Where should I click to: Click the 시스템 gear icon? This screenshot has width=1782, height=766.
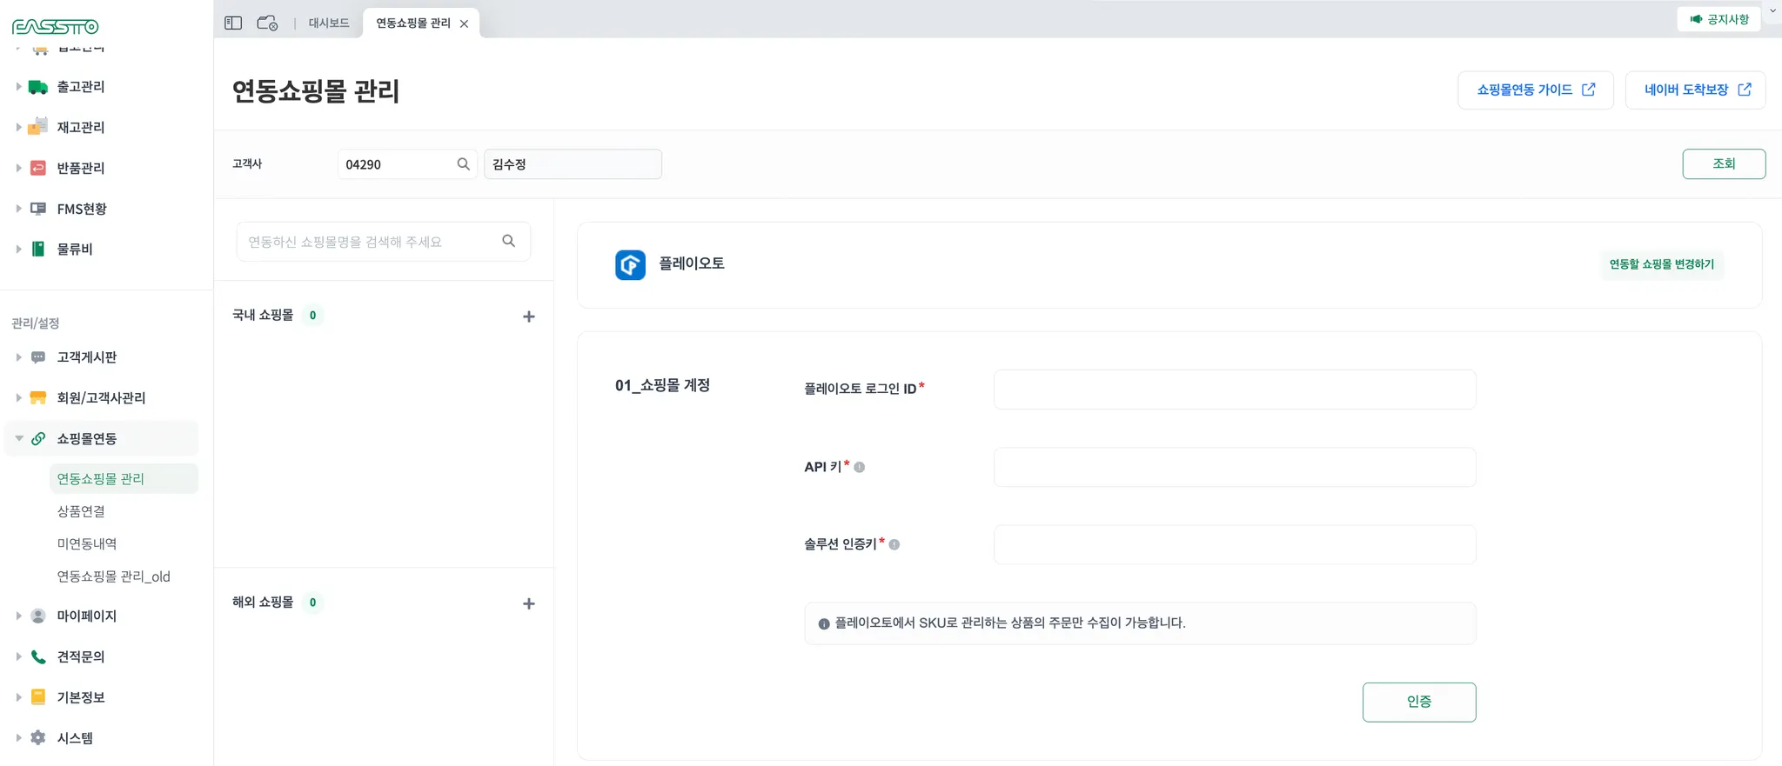pos(38,737)
